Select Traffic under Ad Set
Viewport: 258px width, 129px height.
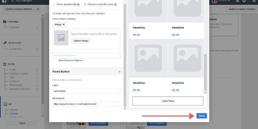[x=13, y=70]
